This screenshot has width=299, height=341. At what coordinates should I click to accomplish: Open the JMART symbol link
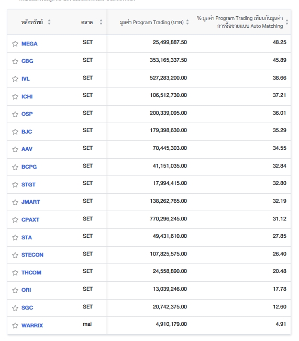[x=30, y=202]
